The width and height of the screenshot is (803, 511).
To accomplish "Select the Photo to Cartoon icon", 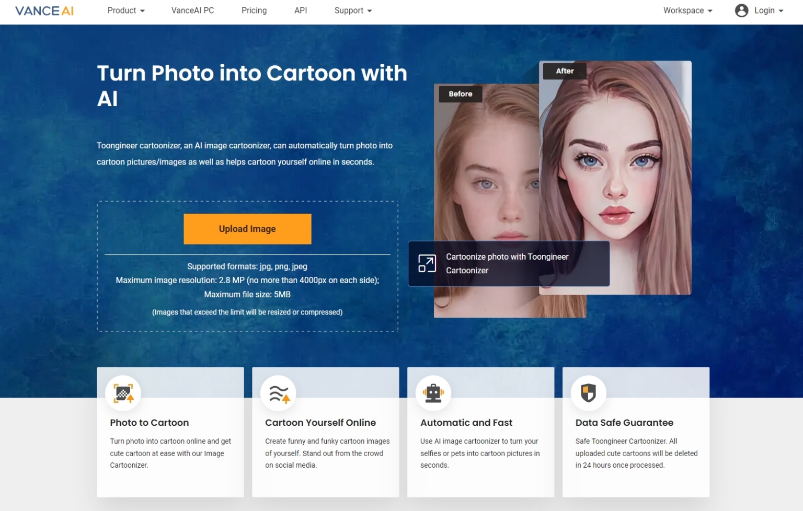I will coord(123,393).
